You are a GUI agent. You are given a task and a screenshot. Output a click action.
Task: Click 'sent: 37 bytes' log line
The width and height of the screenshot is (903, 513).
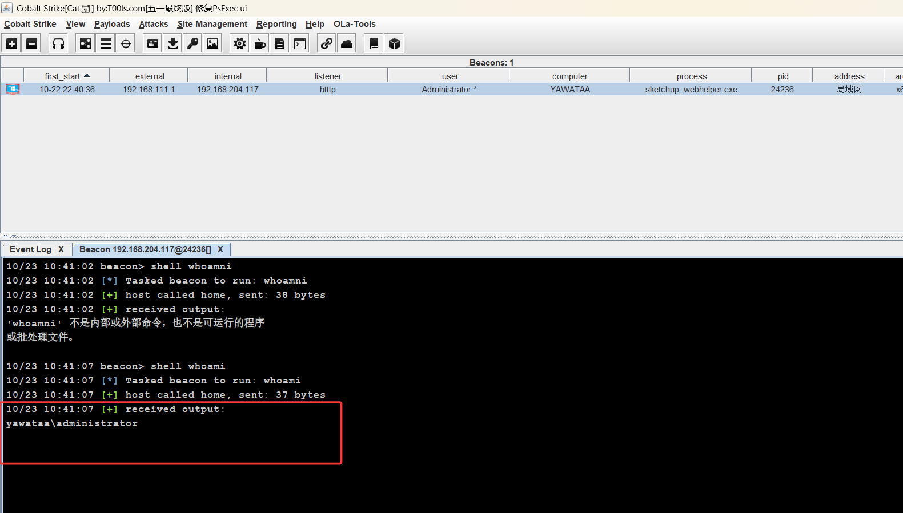point(166,395)
